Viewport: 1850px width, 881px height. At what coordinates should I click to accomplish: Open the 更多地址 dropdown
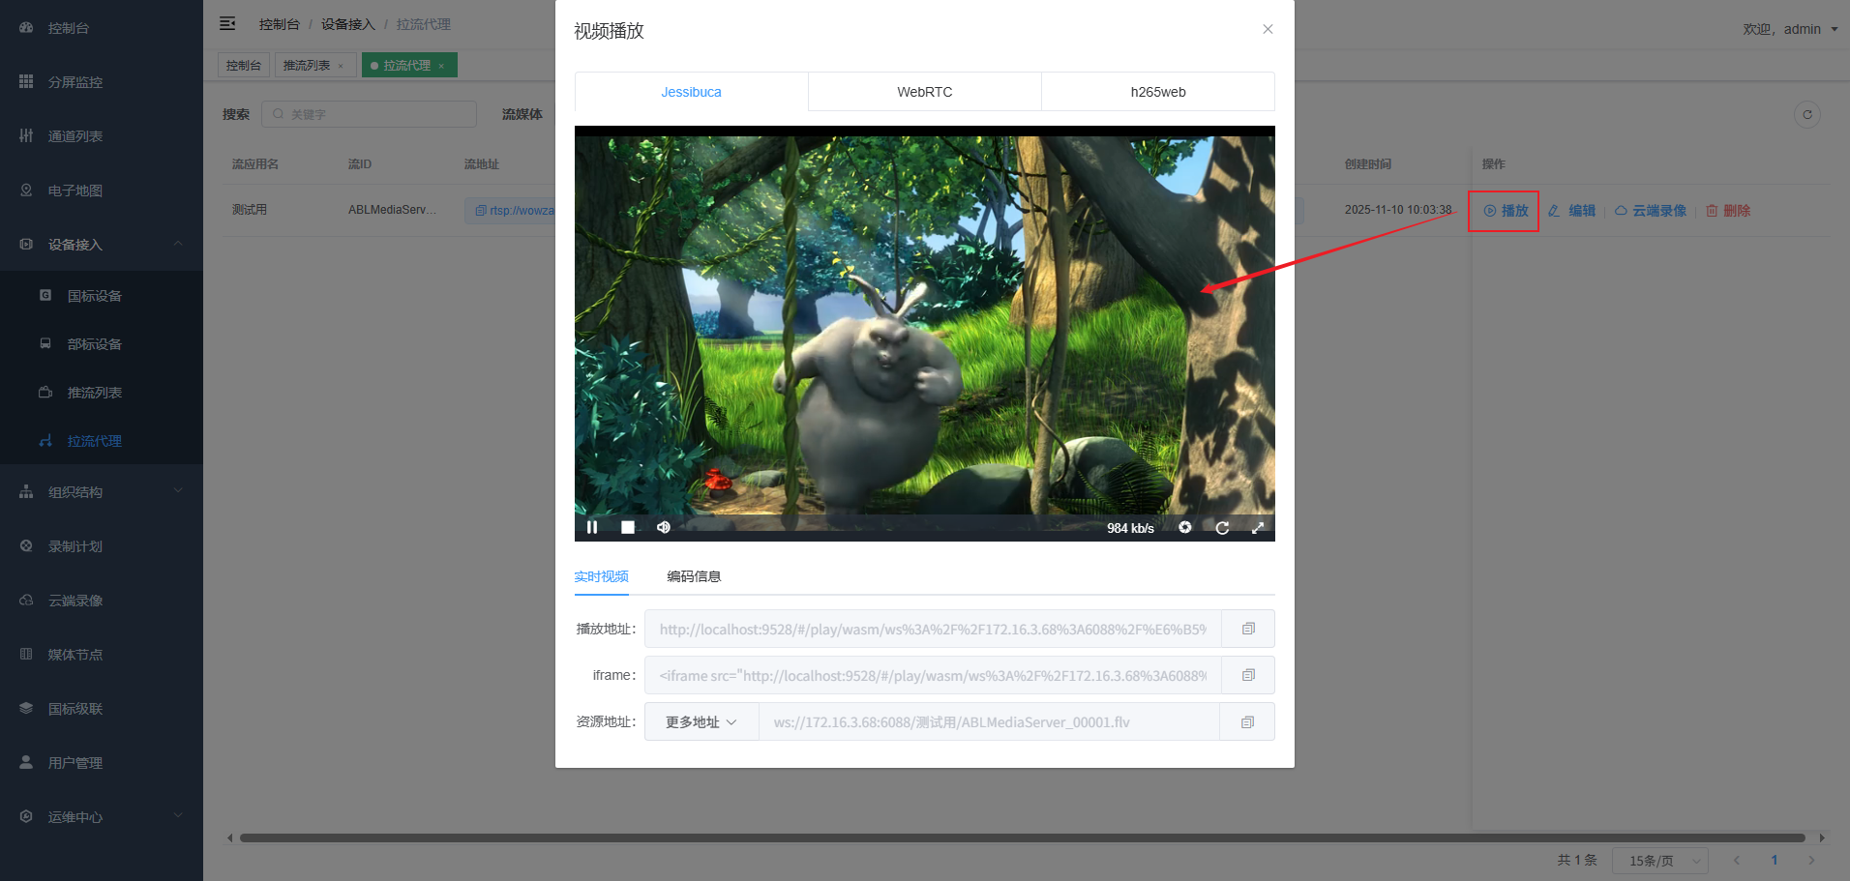coord(701,721)
